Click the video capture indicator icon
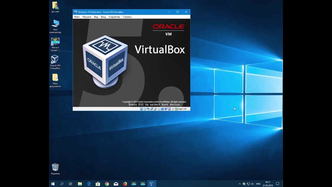This screenshot has width=332, height=187. click(166, 109)
